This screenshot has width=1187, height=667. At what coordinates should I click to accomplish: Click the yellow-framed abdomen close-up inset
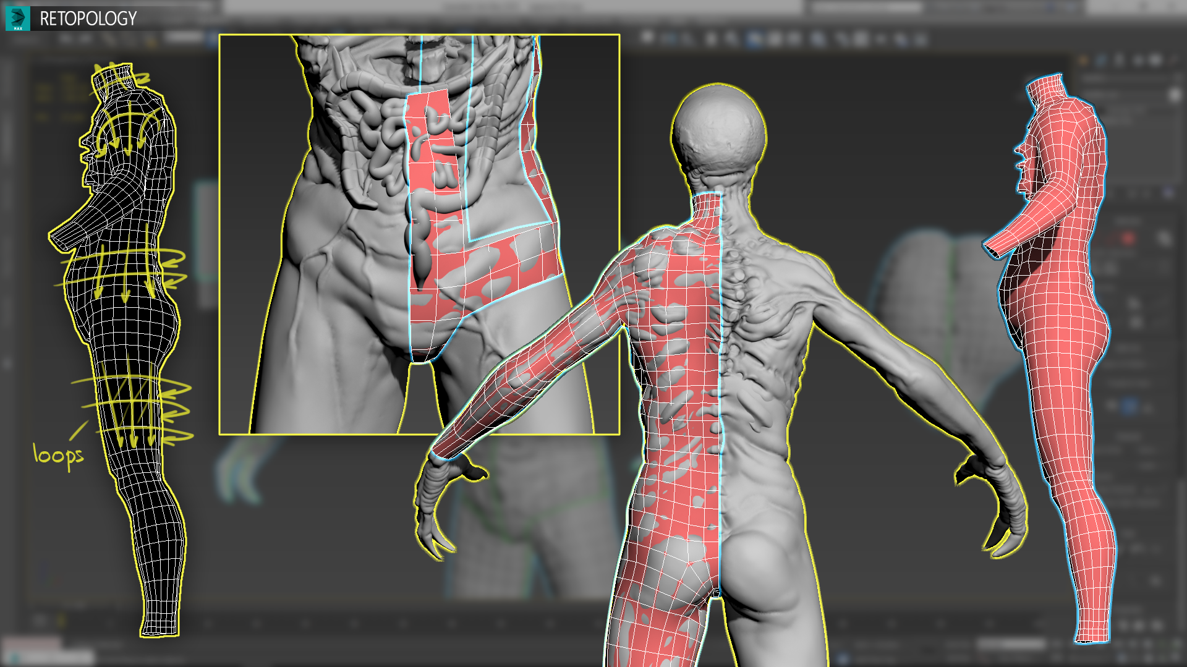click(419, 234)
